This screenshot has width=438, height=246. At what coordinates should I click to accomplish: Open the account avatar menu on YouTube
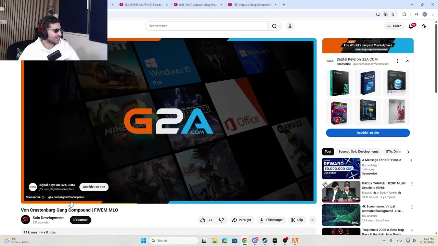coord(424,26)
